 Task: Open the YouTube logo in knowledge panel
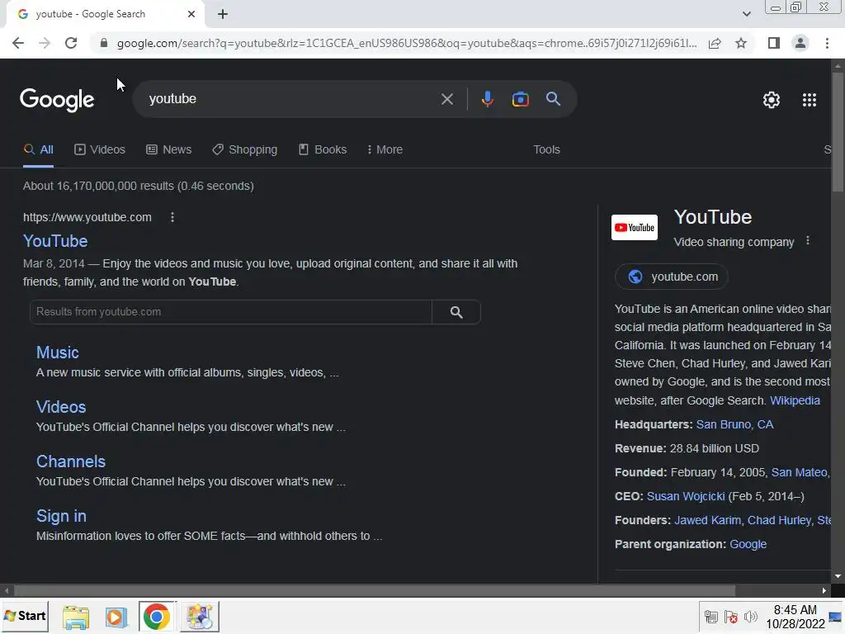(635, 228)
